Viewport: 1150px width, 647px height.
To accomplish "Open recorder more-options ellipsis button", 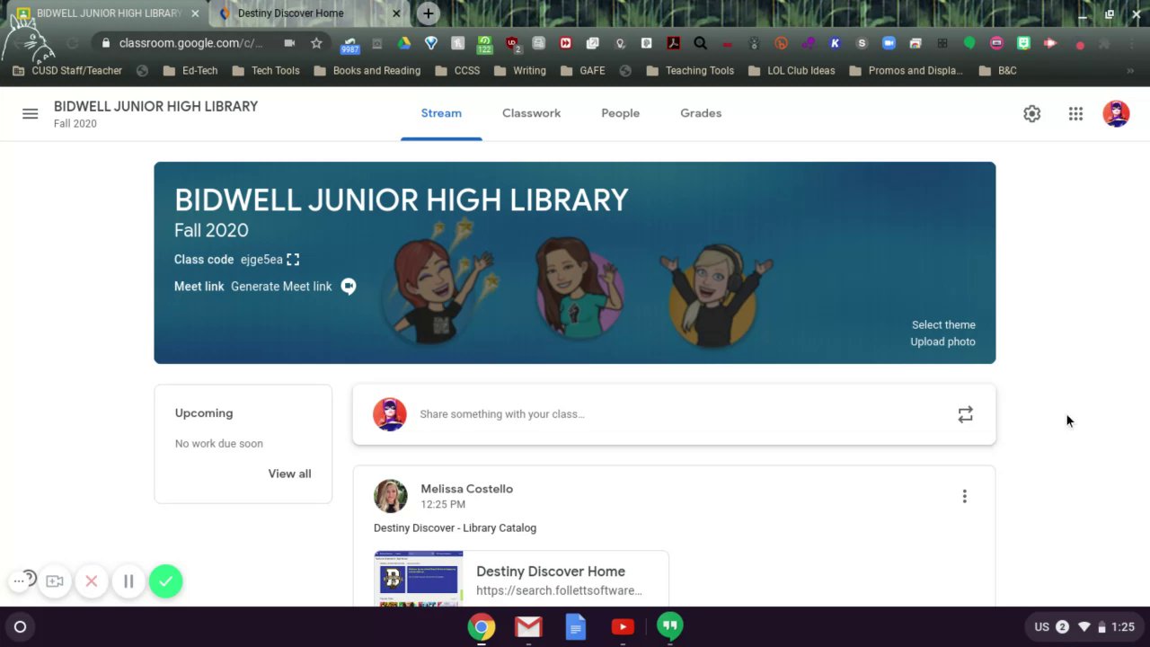I will pyautogui.click(x=19, y=581).
